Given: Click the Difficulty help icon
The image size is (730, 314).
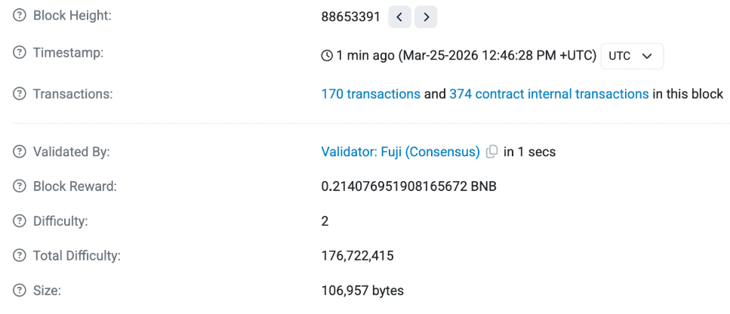Looking at the screenshot, I should tap(20, 221).
